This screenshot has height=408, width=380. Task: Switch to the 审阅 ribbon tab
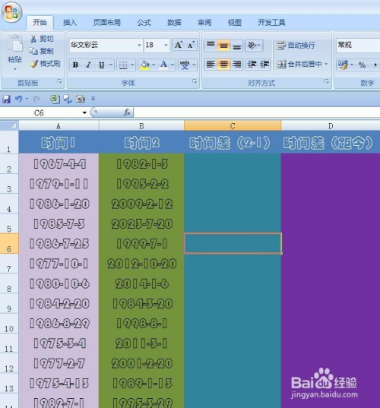coord(204,23)
